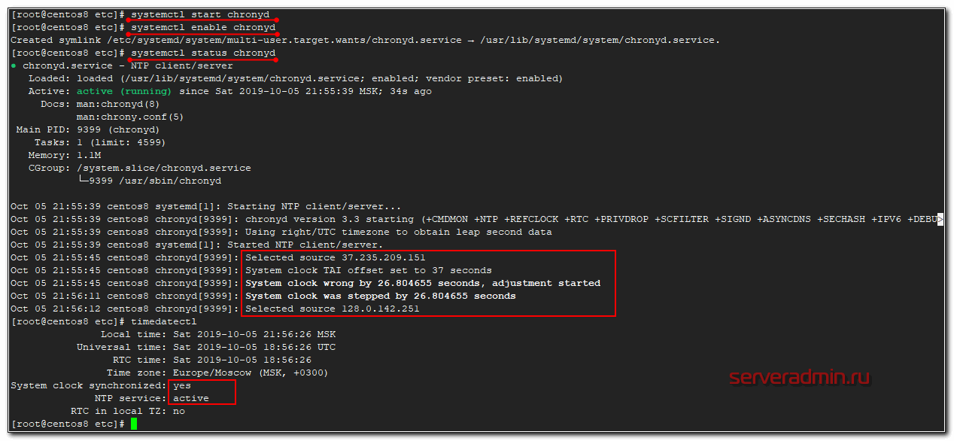This screenshot has width=954, height=441.
Task: Click the 'yes' value for clock synchronized
Action: (x=181, y=385)
